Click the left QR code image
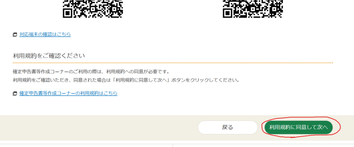 pyautogui.click(x=93, y=9)
